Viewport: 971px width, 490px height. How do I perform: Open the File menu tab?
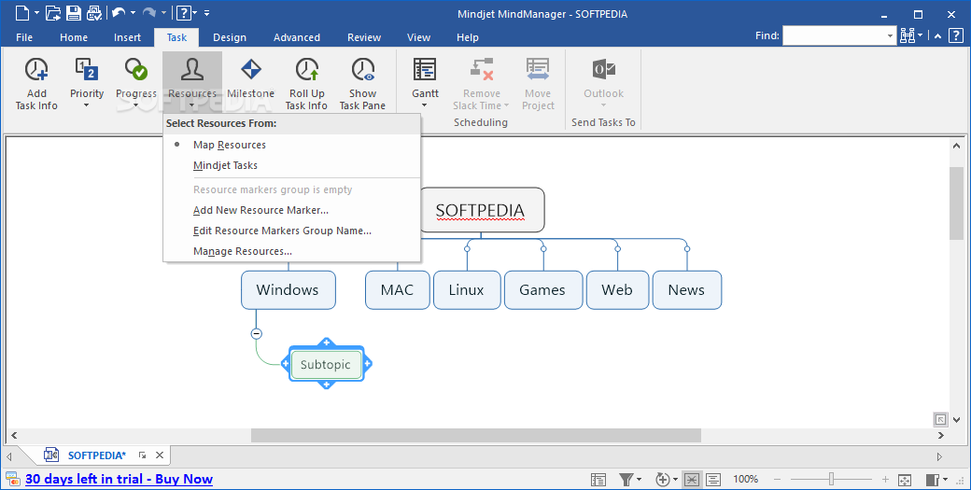(24, 37)
